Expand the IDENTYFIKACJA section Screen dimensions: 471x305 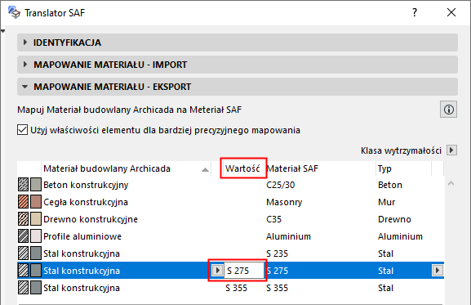[x=238, y=43]
